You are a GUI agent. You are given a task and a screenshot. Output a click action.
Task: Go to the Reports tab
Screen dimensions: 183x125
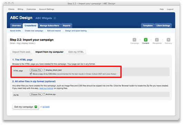tap(67, 26)
